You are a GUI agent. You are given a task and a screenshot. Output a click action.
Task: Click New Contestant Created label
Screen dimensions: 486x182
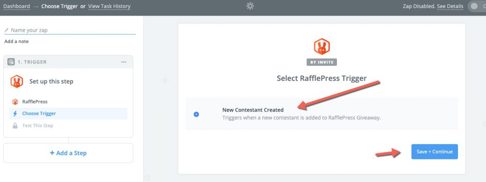(x=253, y=110)
